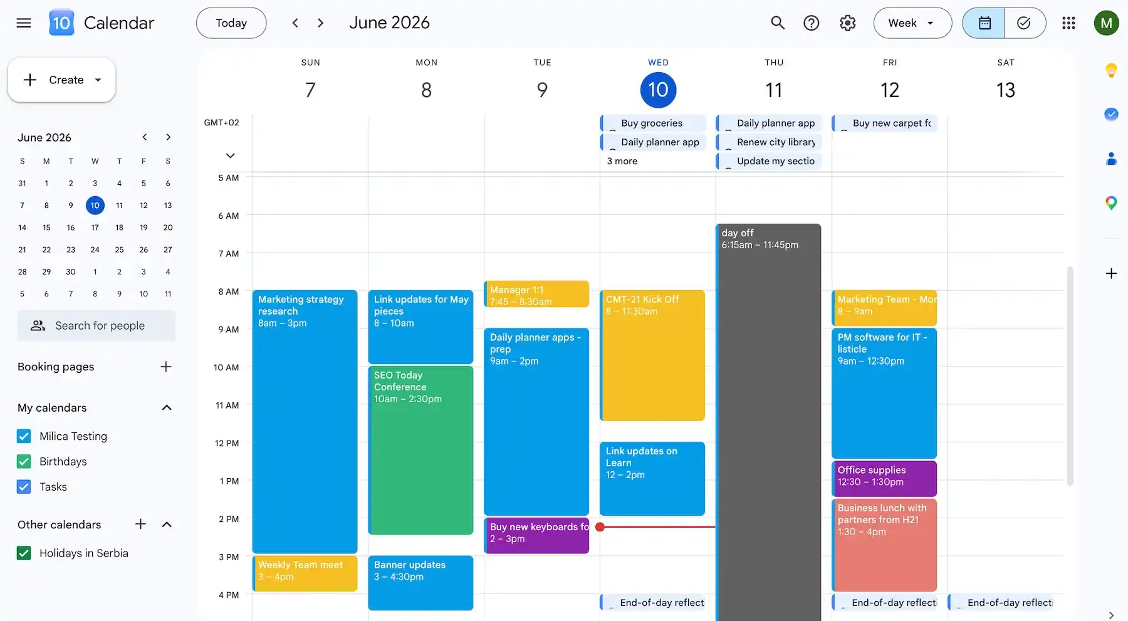Open the Week view dropdown
The height and width of the screenshot is (621, 1128).
tap(912, 23)
